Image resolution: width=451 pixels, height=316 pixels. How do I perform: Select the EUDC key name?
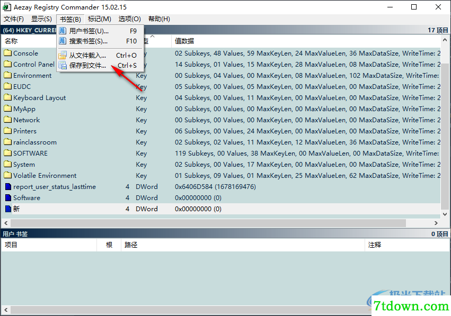pos(22,86)
